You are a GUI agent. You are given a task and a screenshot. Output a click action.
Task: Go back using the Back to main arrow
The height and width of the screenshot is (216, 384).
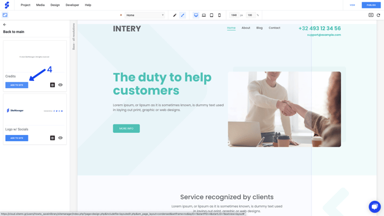point(4,25)
